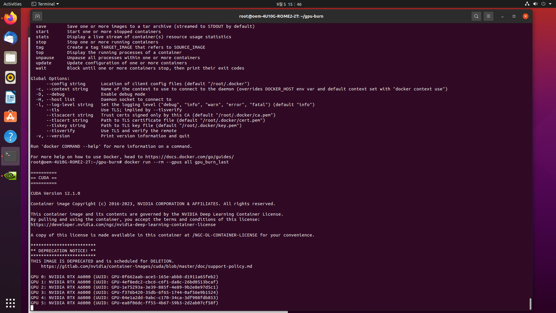Open NVIDIA Settings from the dock
556x313 pixels.
[x=10, y=176]
